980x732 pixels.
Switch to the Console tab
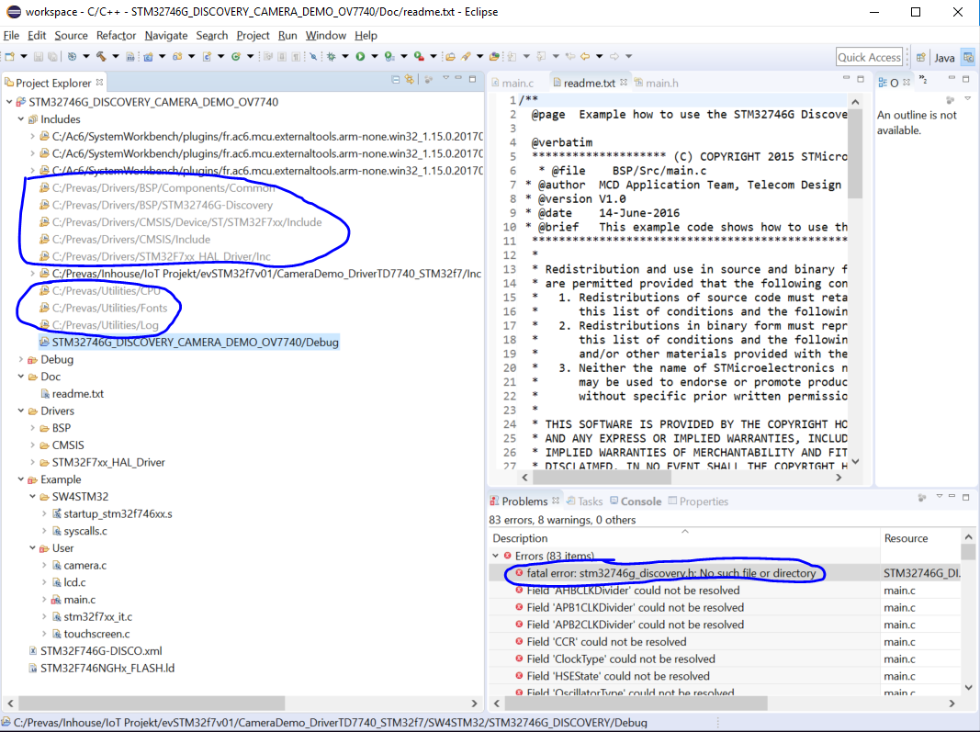tap(640, 501)
